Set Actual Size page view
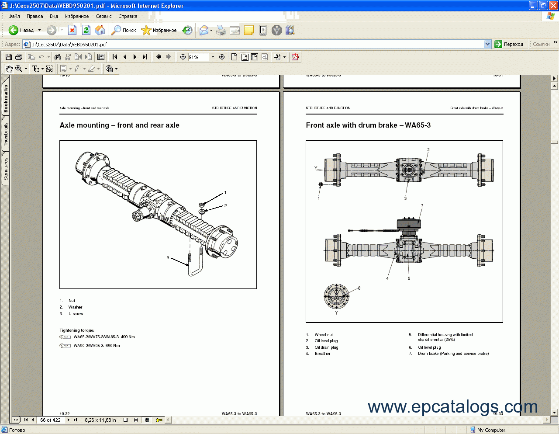Viewport: 559px width, 434px height. click(x=235, y=57)
